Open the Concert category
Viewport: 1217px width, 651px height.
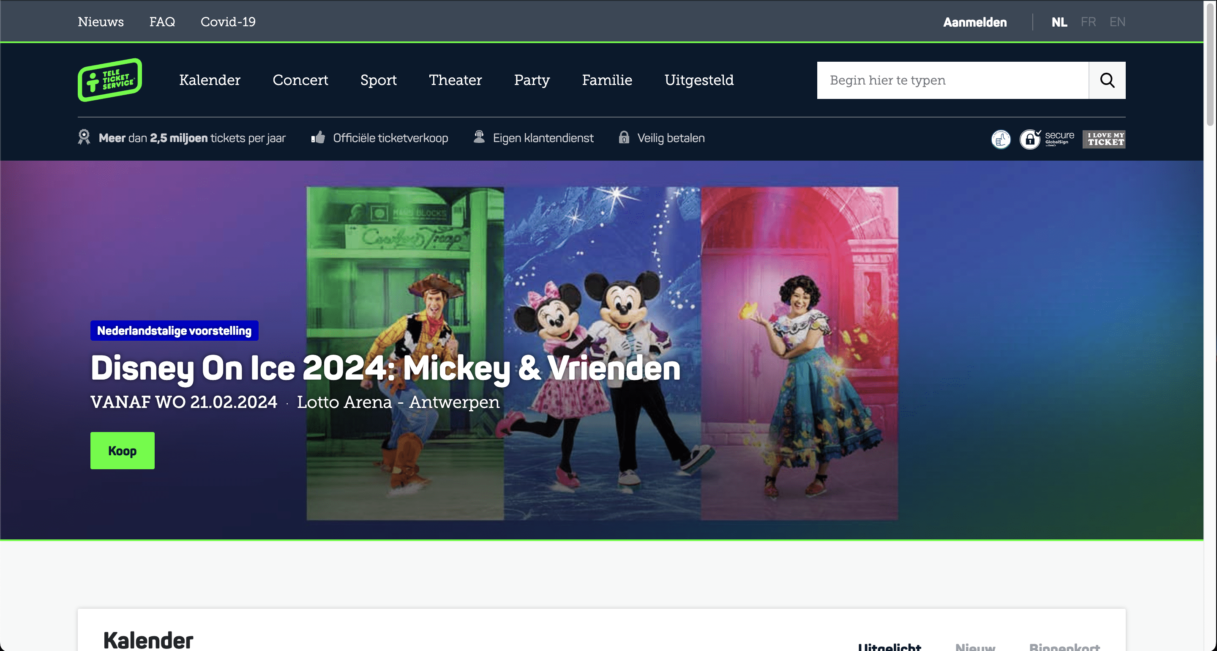click(x=300, y=80)
